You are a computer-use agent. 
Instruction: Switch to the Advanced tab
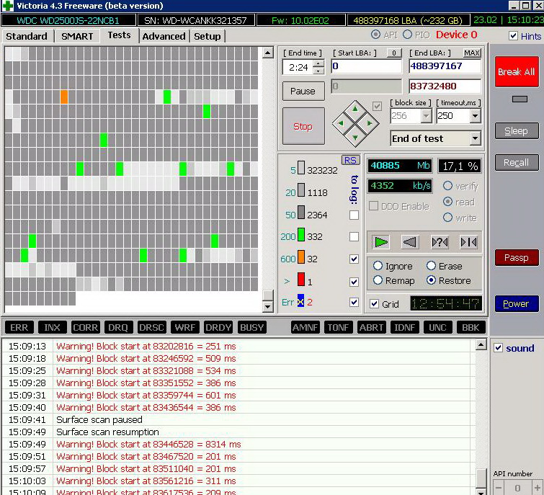coord(164,36)
